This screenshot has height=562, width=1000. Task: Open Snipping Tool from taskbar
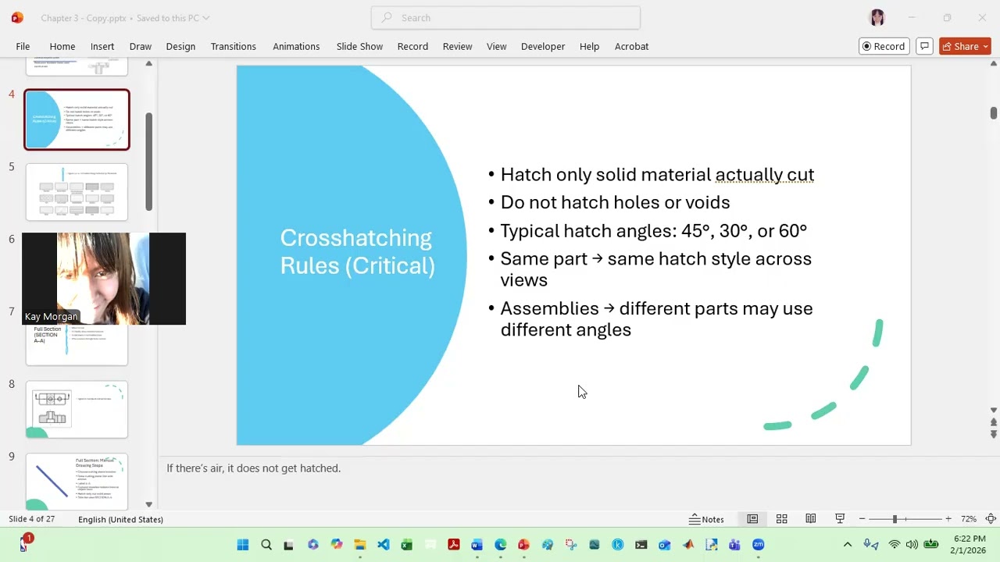[x=571, y=545]
